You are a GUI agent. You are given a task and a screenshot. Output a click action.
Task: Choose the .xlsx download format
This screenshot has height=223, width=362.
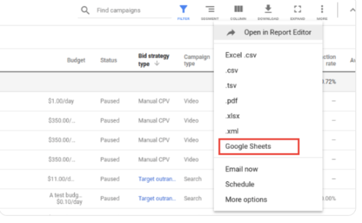(232, 116)
